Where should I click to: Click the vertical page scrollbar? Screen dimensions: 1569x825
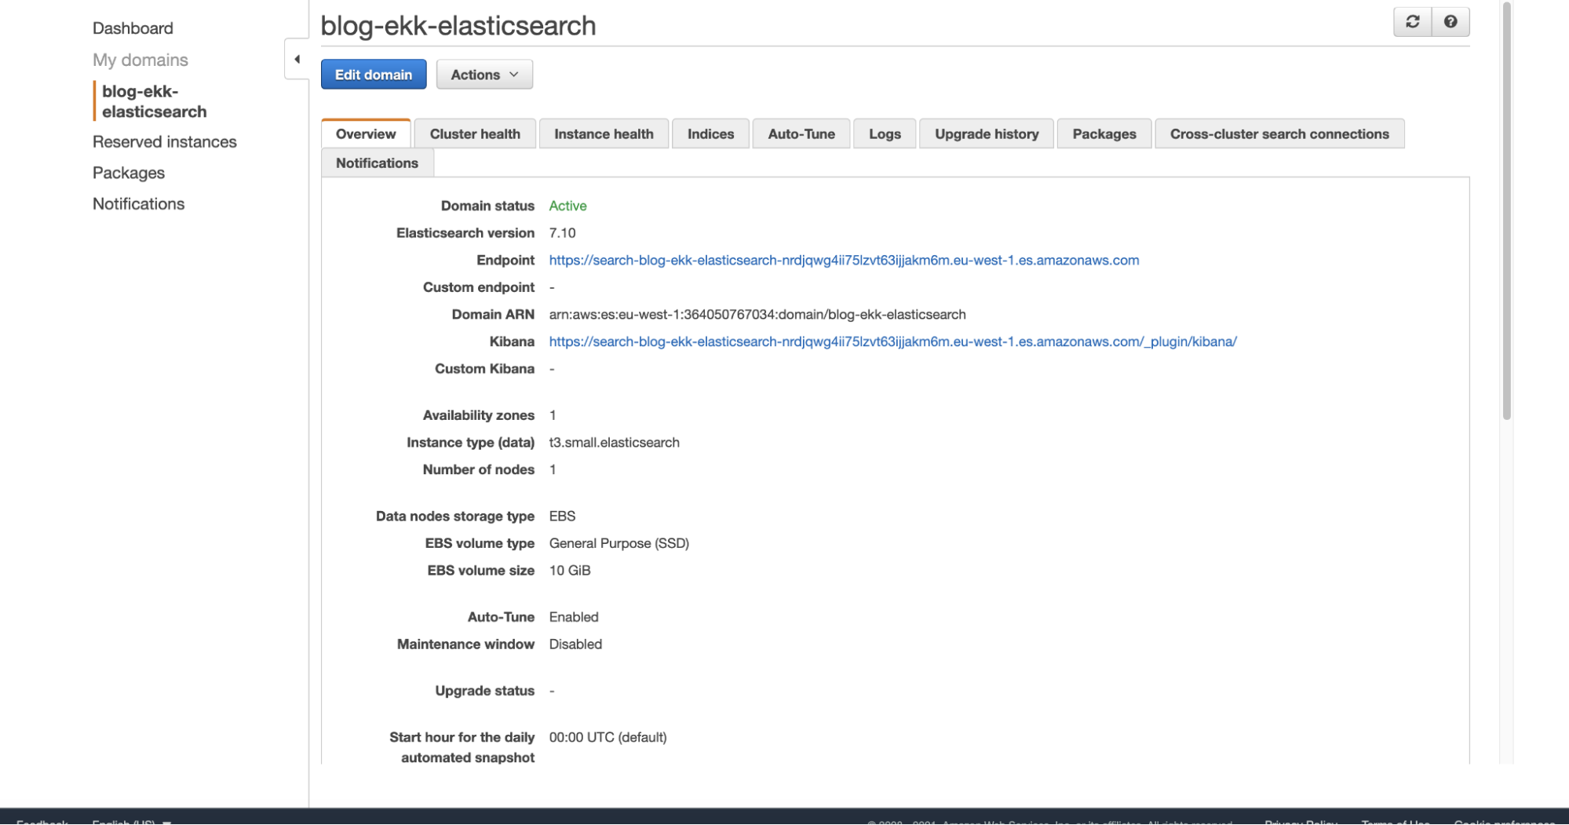pyautogui.click(x=1505, y=212)
